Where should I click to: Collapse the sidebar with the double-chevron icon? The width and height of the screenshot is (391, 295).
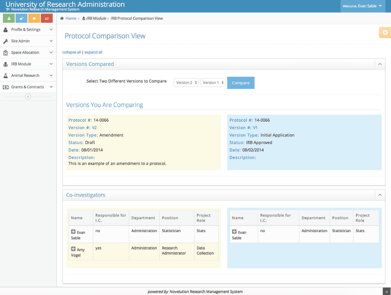point(28,97)
